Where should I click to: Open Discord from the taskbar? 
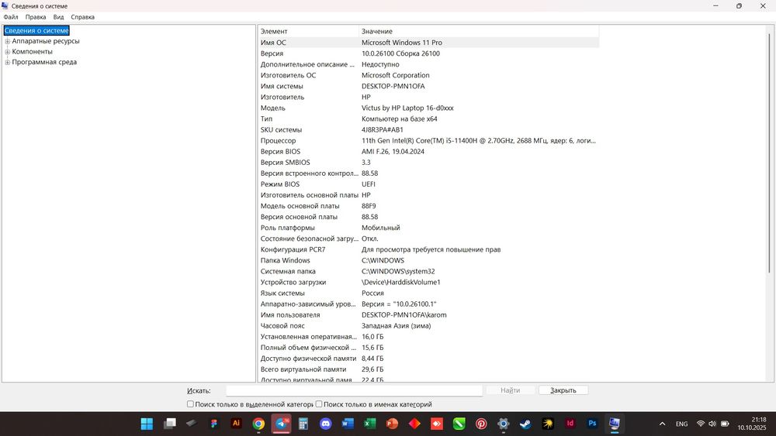pyautogui.click(x=326, y=424)
